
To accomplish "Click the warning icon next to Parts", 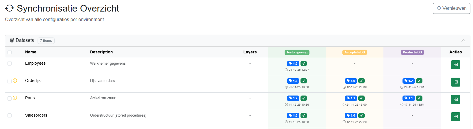I will coord(15,98).
